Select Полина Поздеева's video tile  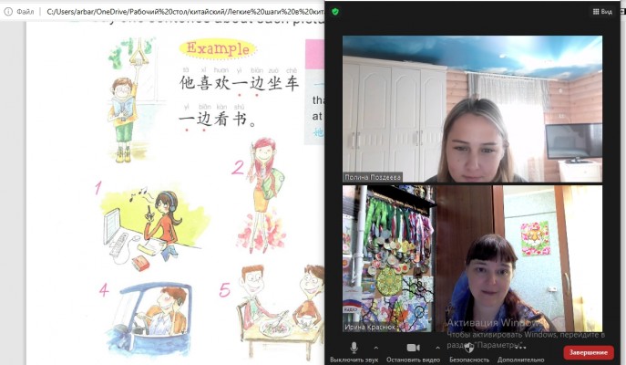[472, 109]
